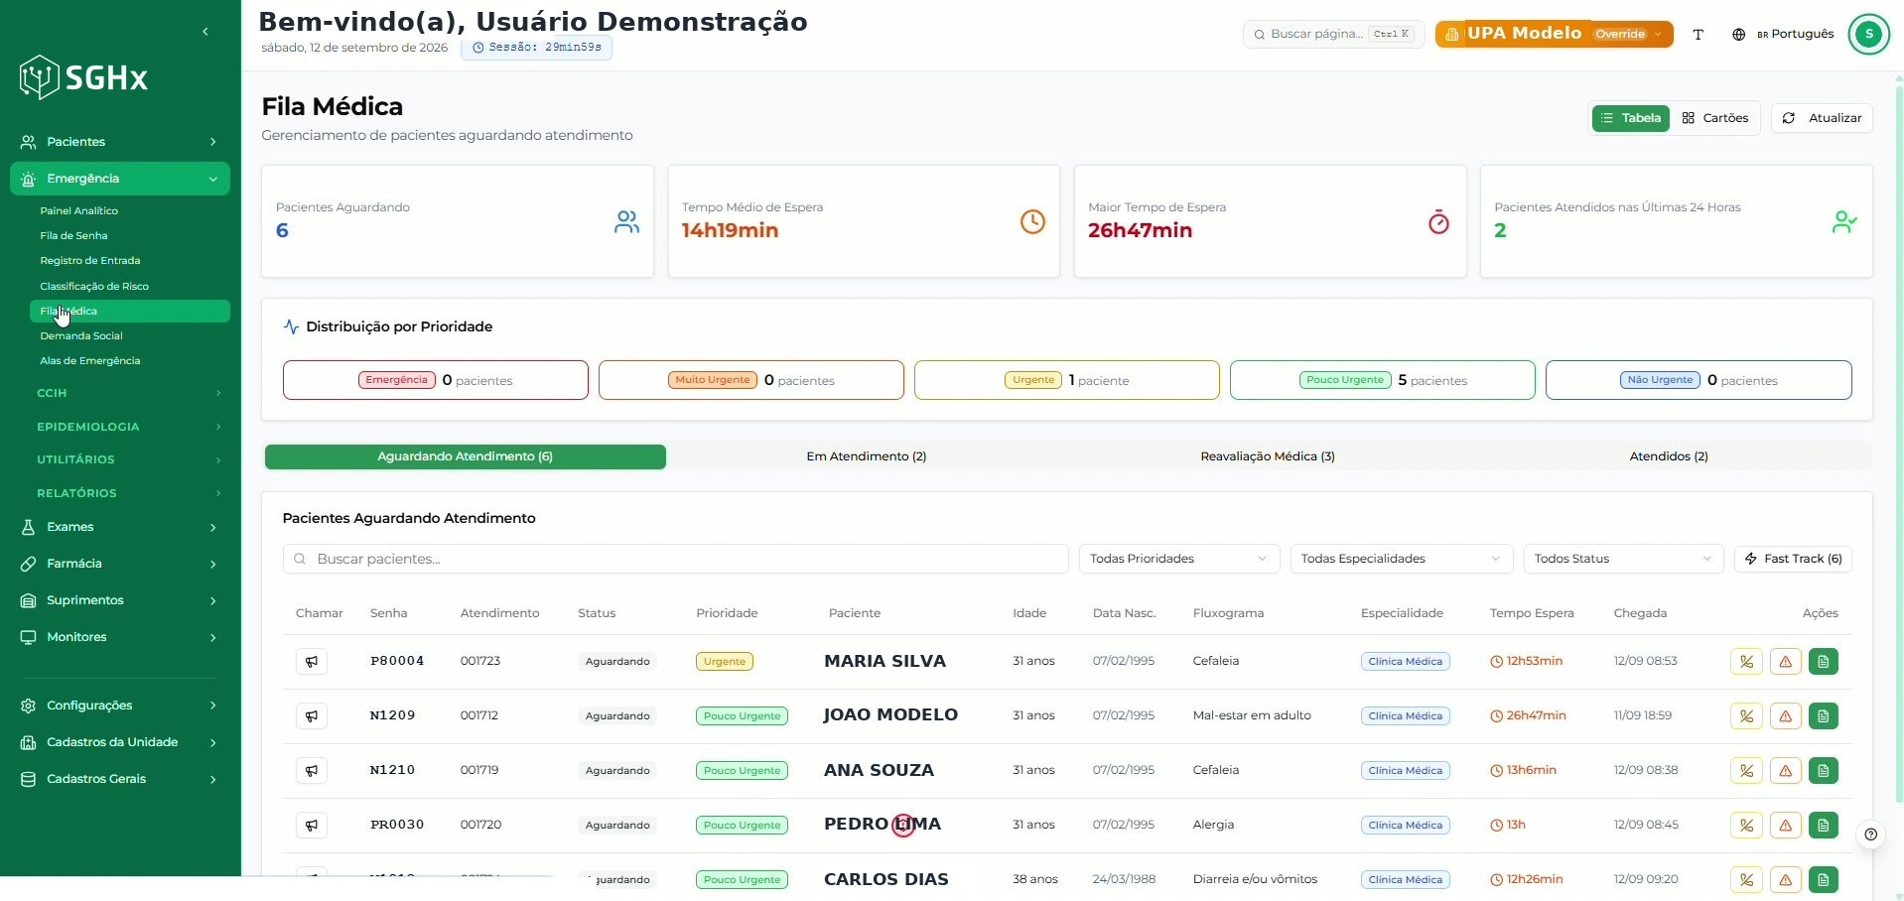The height and width of the screenshot is (901, 1904).
Task: Click Urgente 1 paciente priority card
Action: click(x=1067, y=380)
